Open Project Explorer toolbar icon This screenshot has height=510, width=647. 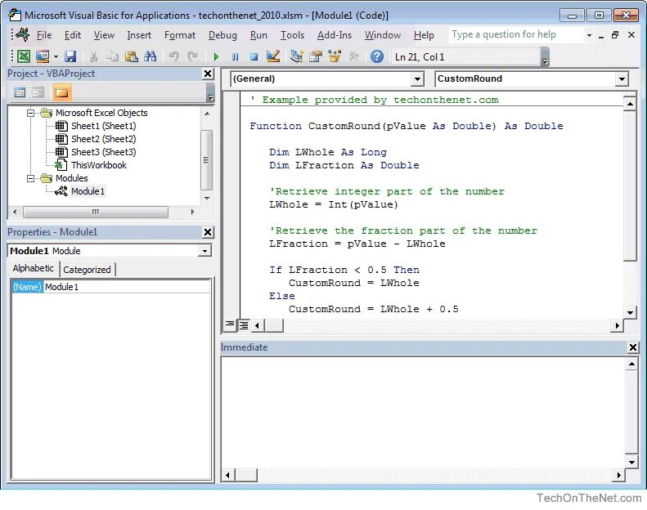[x=296, y=56]
